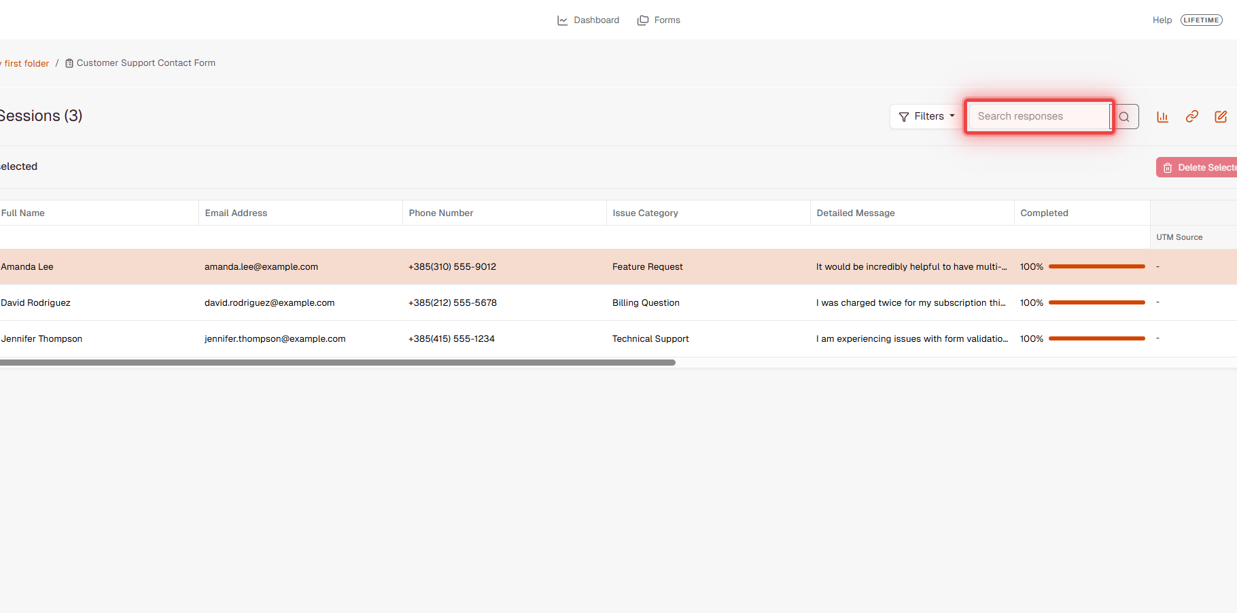Click the LIFETIME badge
This screenshot has width=1237, height=613.
(x=1202, y=20)
